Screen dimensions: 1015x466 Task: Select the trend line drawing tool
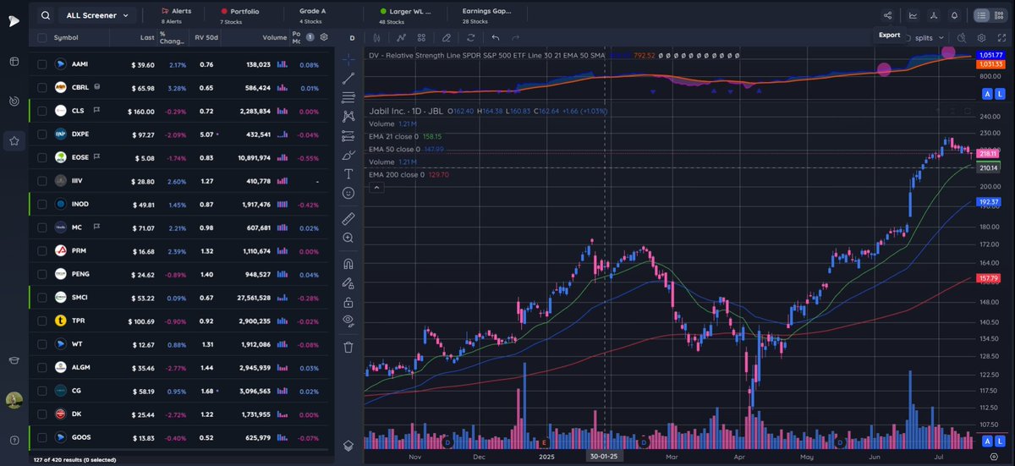coord(348,78)
